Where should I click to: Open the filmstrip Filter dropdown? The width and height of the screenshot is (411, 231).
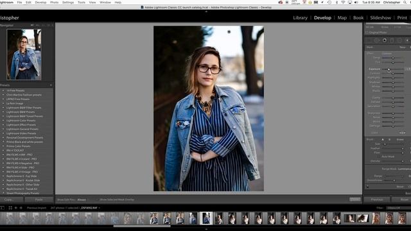point(398,208)
